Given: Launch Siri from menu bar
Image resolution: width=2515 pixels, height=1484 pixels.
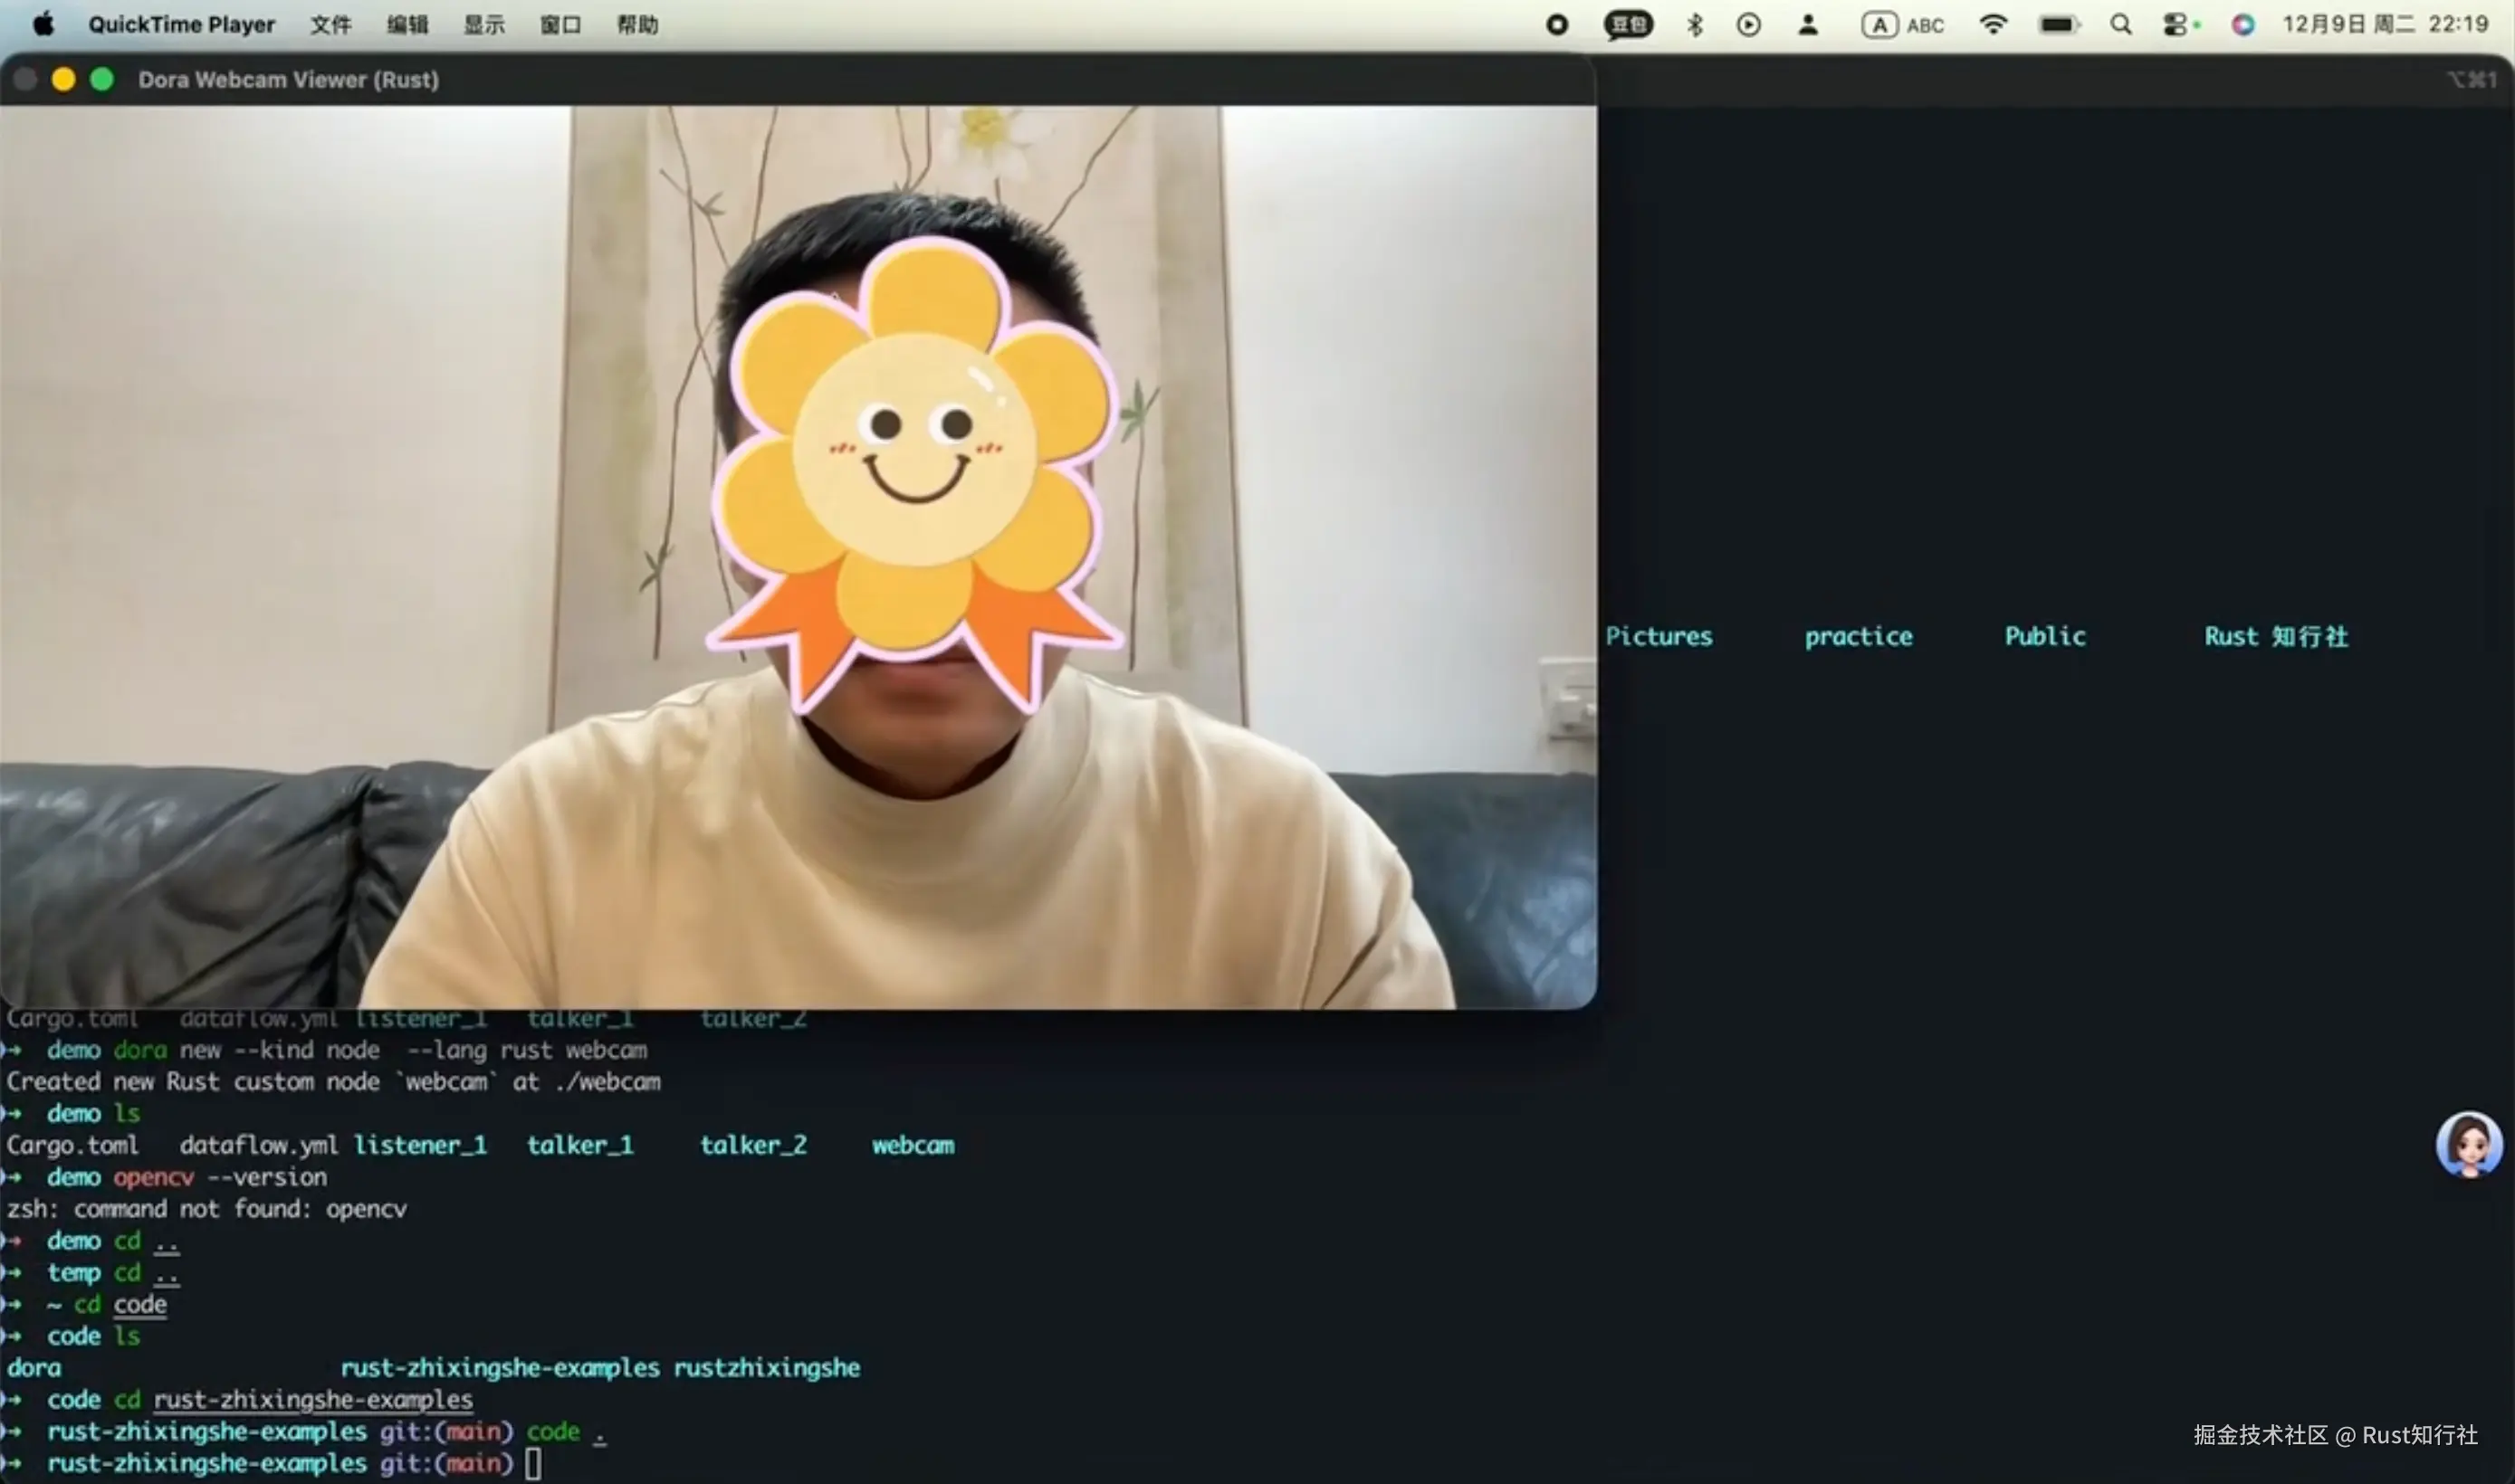Looking at the screenshot, I should pyautogui.click(x=2242, y=25).
